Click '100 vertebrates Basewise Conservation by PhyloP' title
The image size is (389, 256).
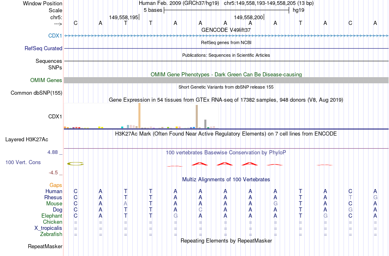tap(226, 153)
